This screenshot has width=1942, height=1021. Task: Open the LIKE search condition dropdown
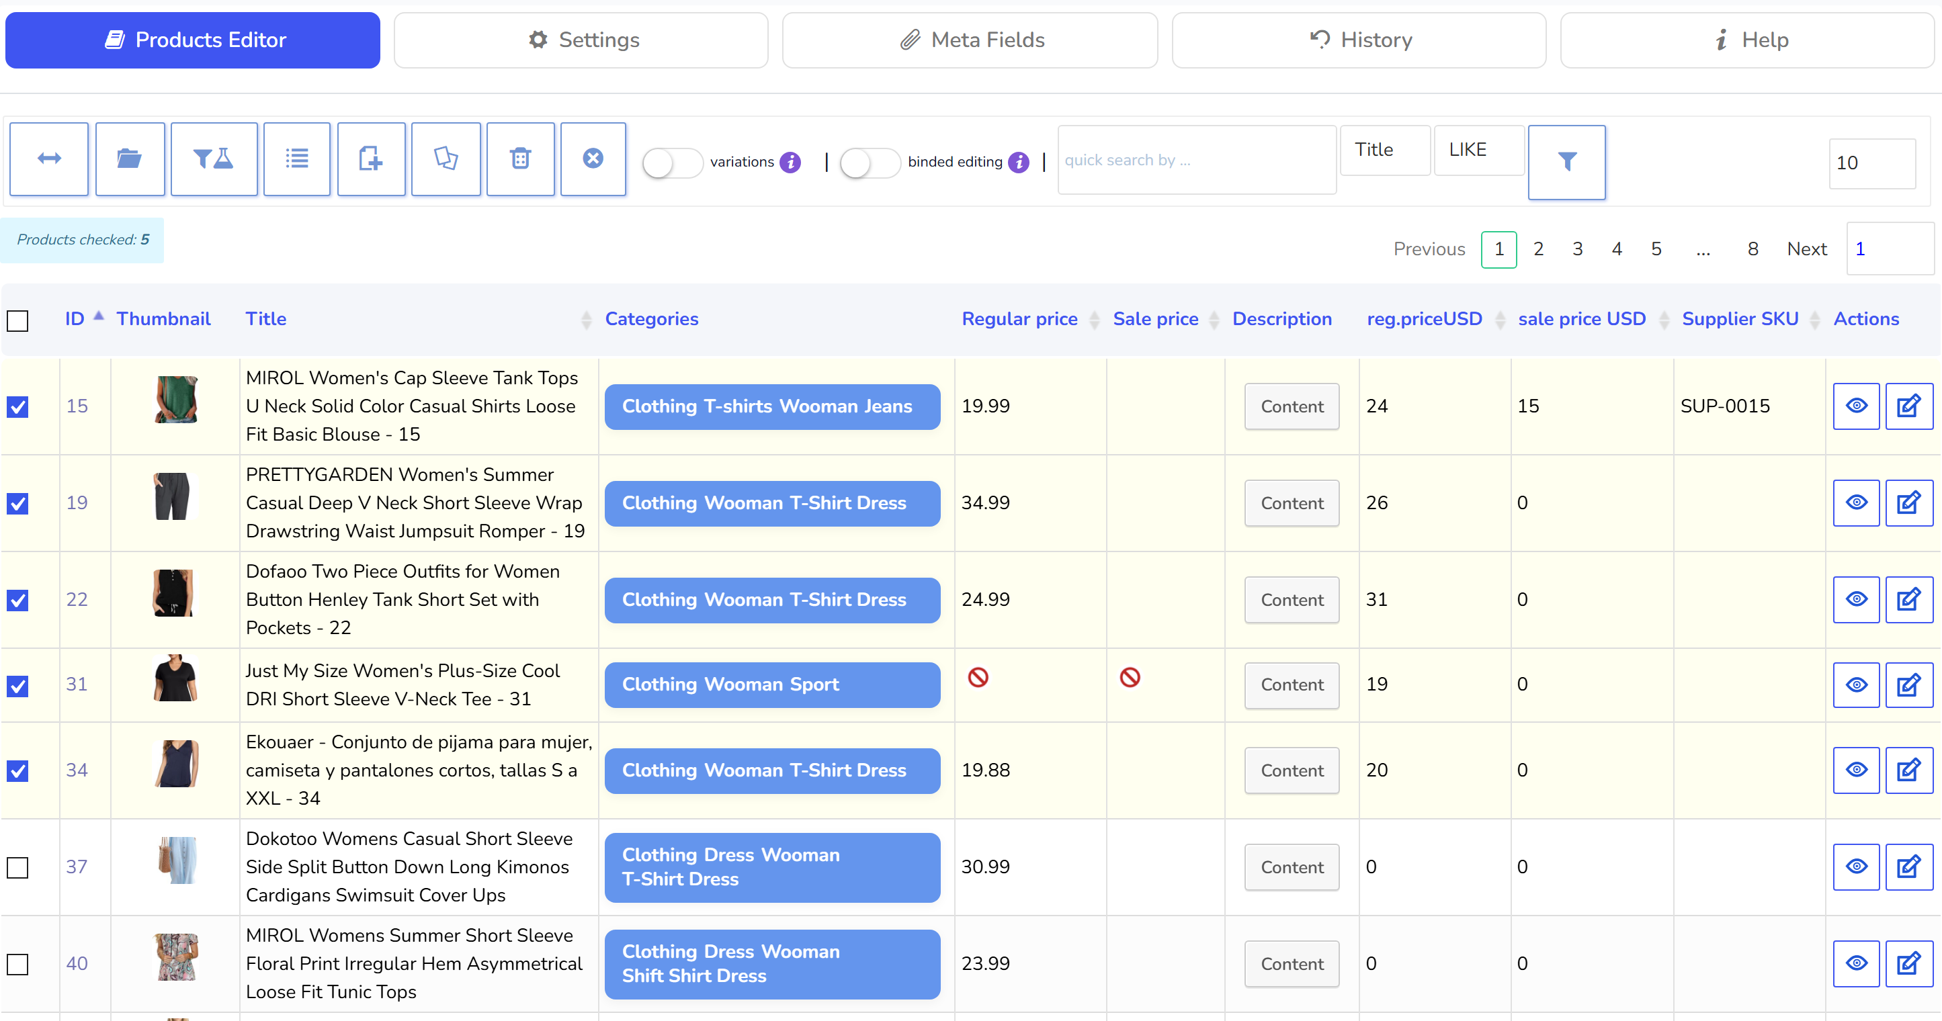tap(1478, 150)
